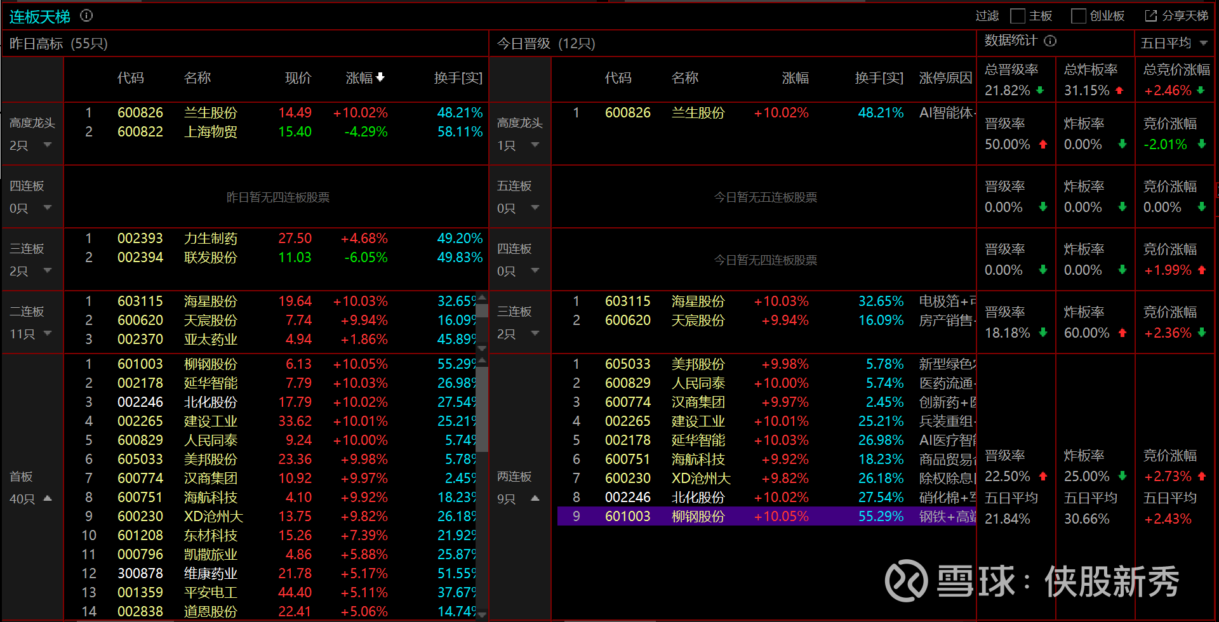
Task: Sort 昨日高标 by 代码 column
Action: coord(131,78)
